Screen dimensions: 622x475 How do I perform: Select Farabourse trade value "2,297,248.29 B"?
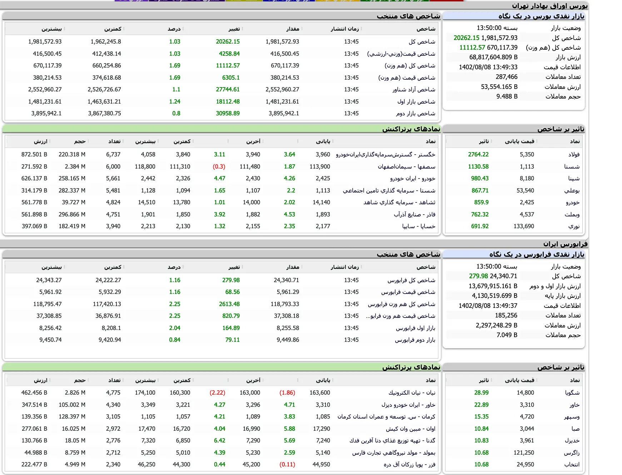497,325
